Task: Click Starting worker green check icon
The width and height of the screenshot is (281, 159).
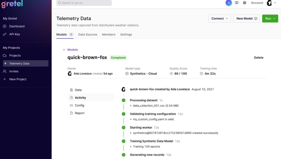Action: coord(124,127)
